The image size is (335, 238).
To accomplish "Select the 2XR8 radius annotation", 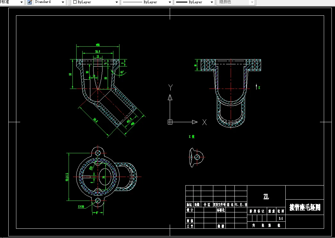I will tap(81, 207).
